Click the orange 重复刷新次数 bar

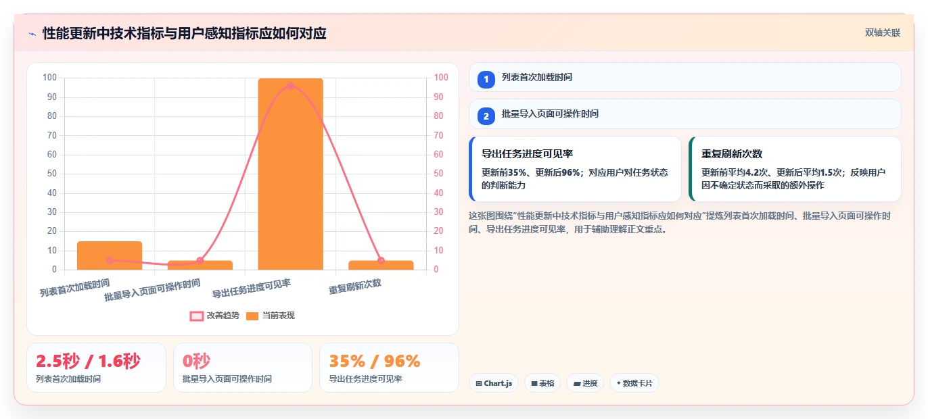click(x=381, y=265)
